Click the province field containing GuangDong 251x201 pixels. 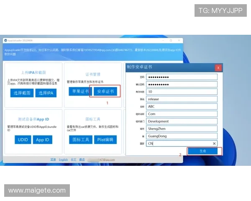[x=182, y=136]
